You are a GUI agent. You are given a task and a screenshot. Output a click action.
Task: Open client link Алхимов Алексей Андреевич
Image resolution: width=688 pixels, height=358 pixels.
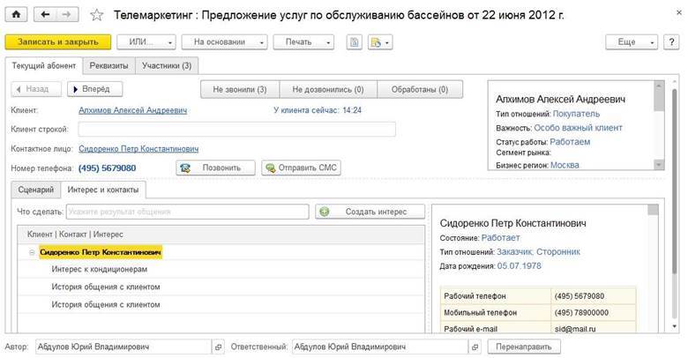click(133, 110)
